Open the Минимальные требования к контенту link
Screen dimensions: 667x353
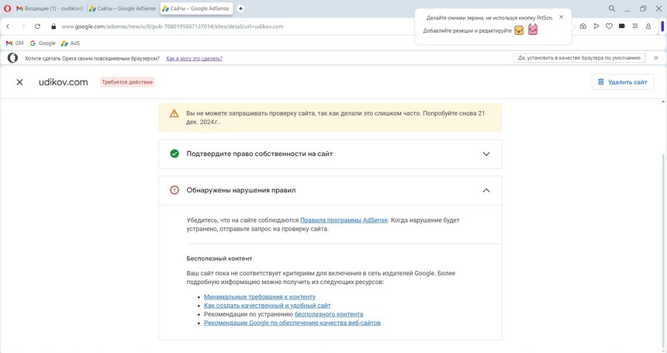point(259,297)
